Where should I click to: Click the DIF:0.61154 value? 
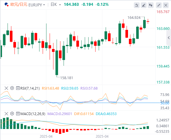(x=84, y=114)
